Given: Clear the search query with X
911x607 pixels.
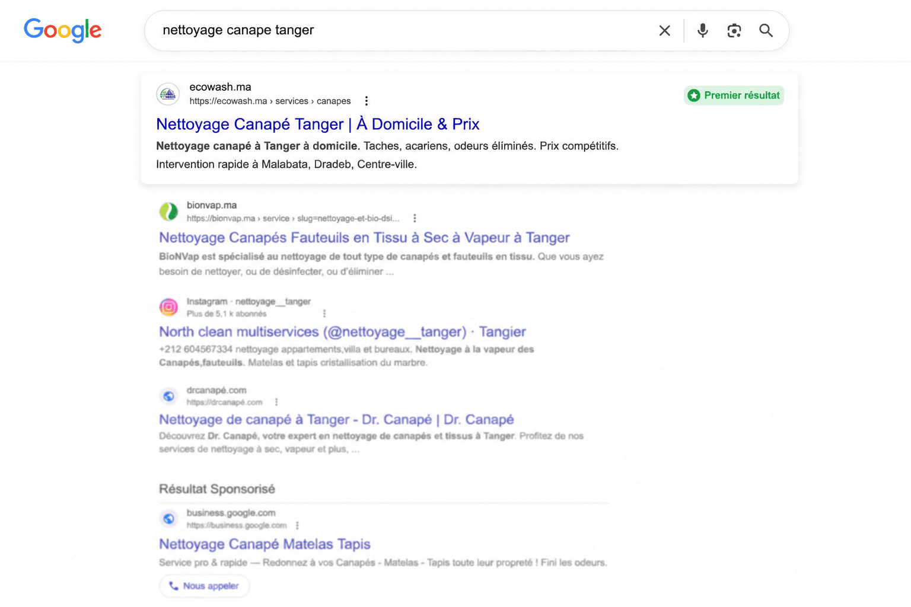Looking at the screenshot, I should [x=664, y=31].
